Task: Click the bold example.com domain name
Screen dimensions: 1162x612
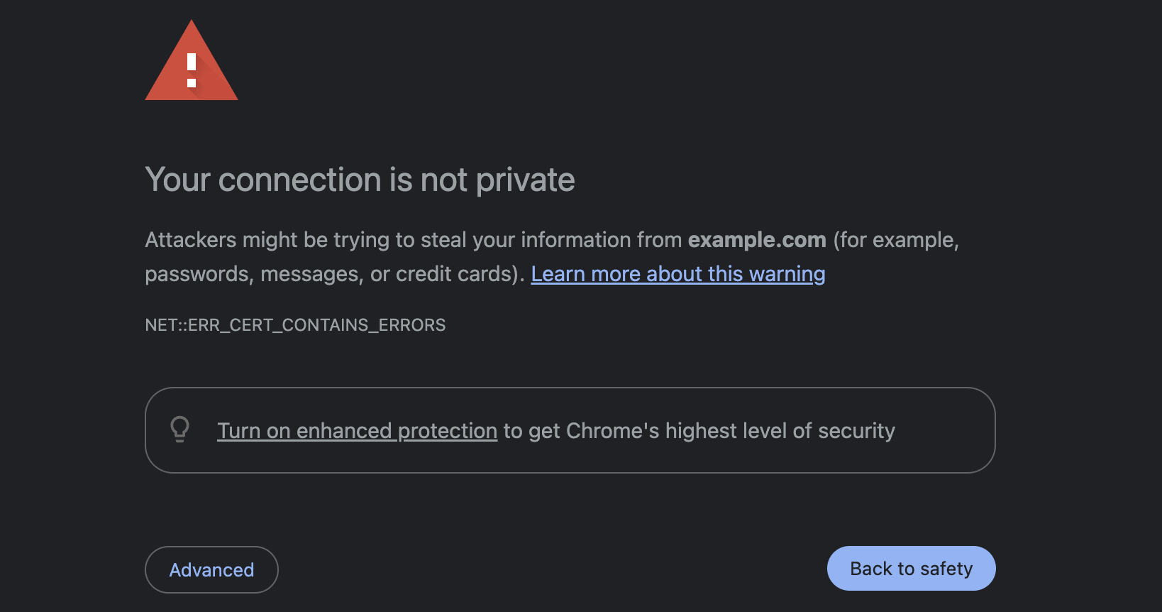Action: 756,240
